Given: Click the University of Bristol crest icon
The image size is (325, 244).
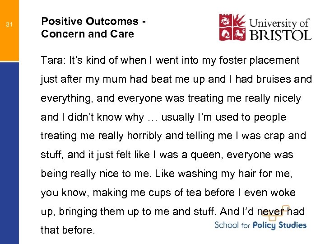Looking at the screenshot, I should coord(233,27).
